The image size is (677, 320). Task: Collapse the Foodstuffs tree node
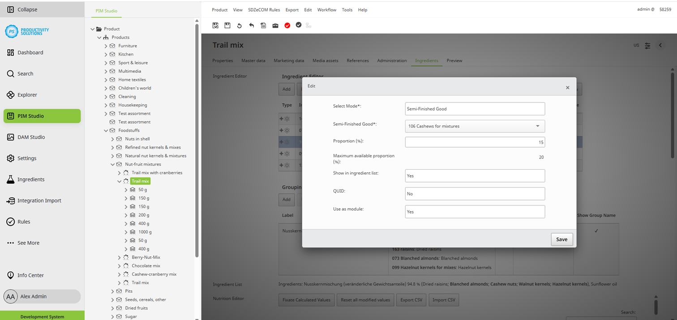click(x=107, y=130)
